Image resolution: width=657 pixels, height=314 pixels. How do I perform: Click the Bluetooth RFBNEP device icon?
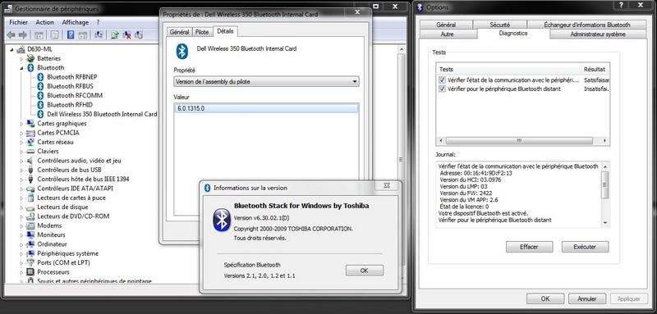pos(40,77)
